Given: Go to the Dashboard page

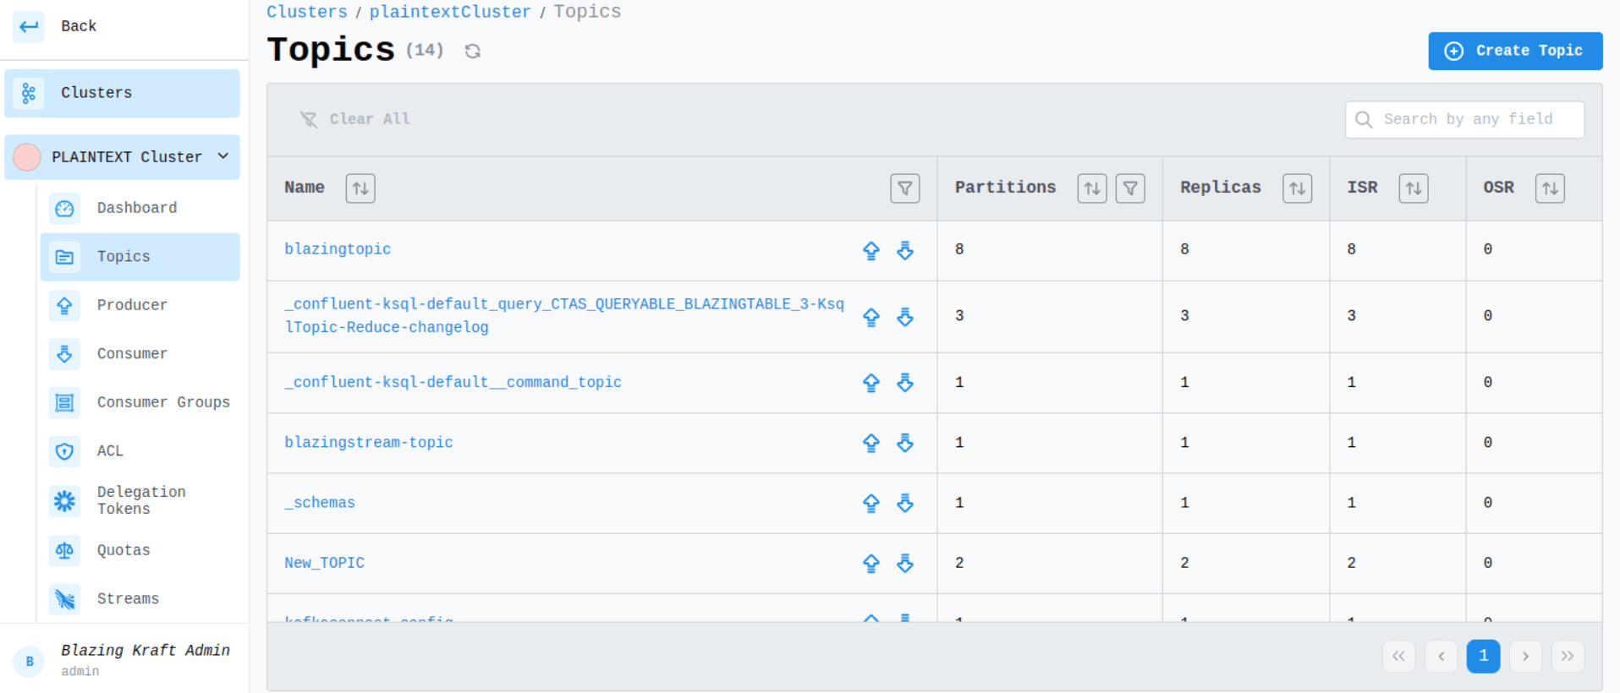Looking at the screenshot, I should [x=136, y=208].
